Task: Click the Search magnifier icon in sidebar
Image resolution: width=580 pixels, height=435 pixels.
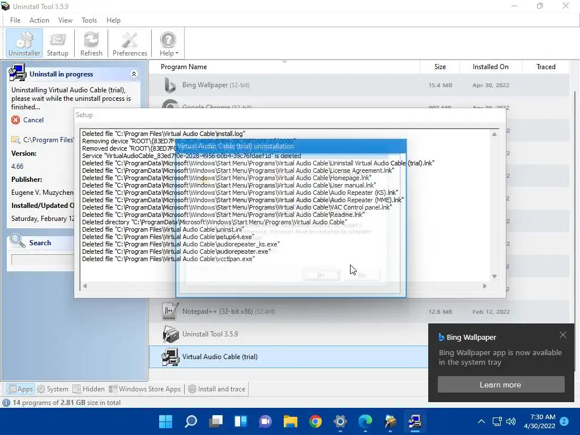Action: pyautogui.click(x=18, y=241)
